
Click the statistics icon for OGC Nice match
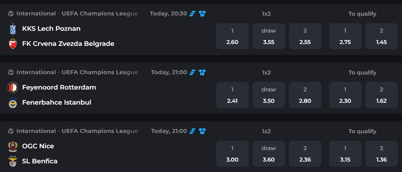pyautogui.click(x=193, y=131)
